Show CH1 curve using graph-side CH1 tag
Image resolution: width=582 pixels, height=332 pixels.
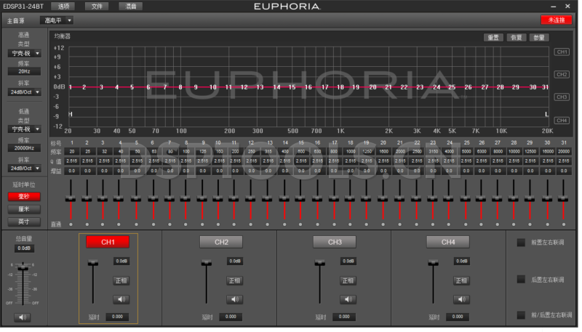tap(562, 52)
